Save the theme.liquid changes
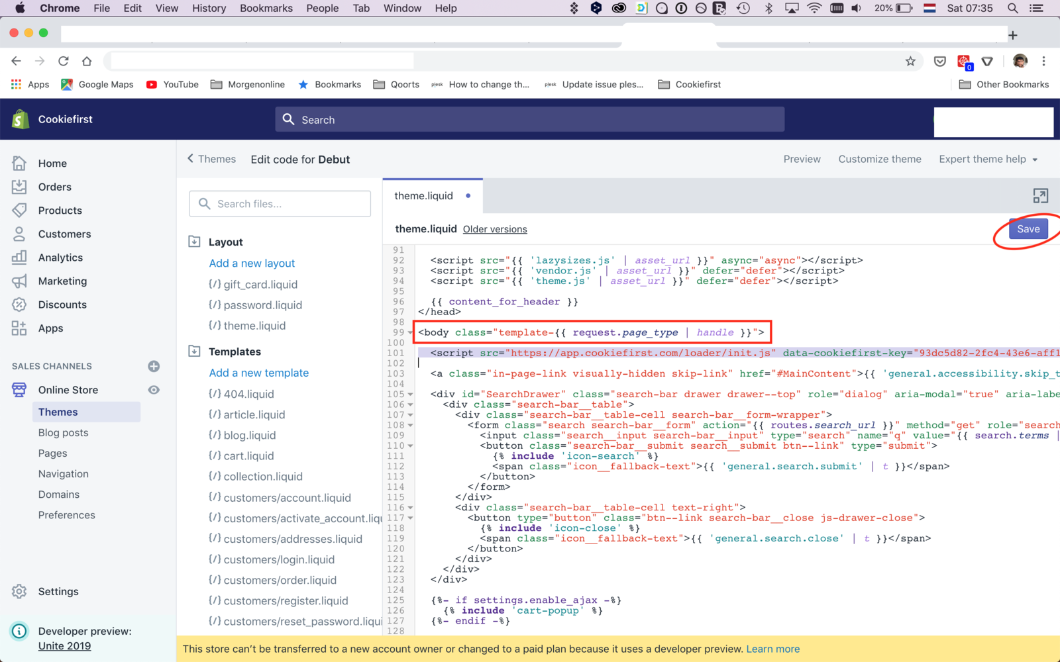Image resolution: width=1060 pixels, height=662 pixels. click(1028, 229)
